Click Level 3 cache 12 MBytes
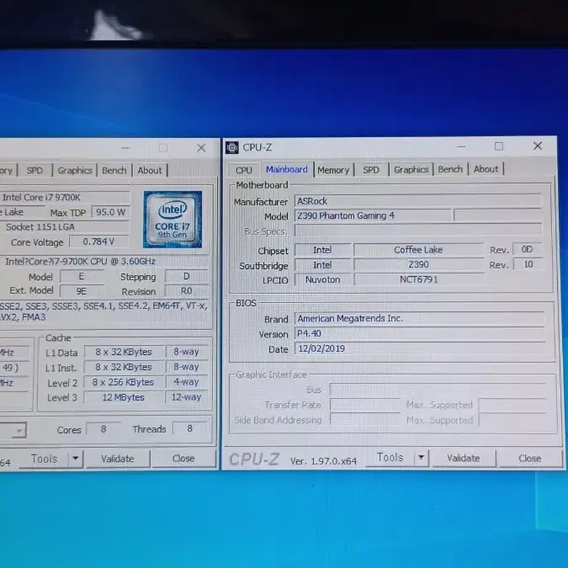 point(123,397)
